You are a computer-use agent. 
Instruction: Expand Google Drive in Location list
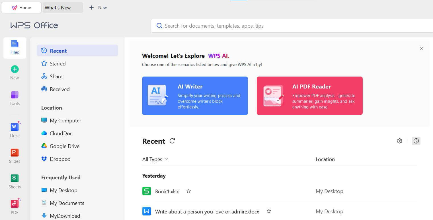click(x=65, y=146)
